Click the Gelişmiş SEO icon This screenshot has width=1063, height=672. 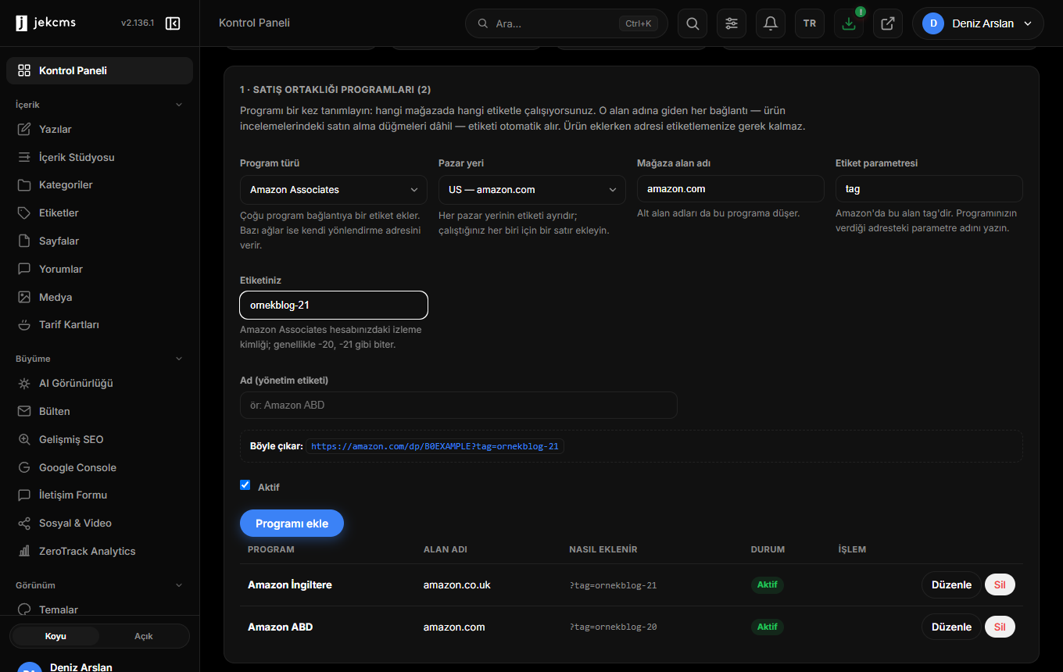(x=24, y=439)
